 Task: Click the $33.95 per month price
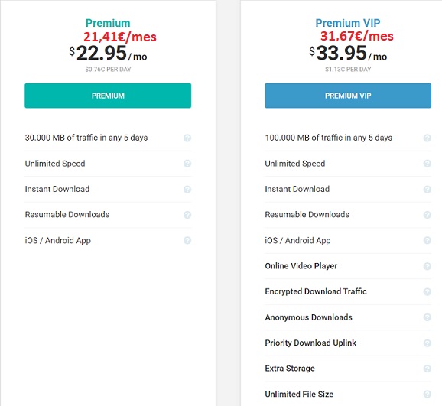click(348, 54)
